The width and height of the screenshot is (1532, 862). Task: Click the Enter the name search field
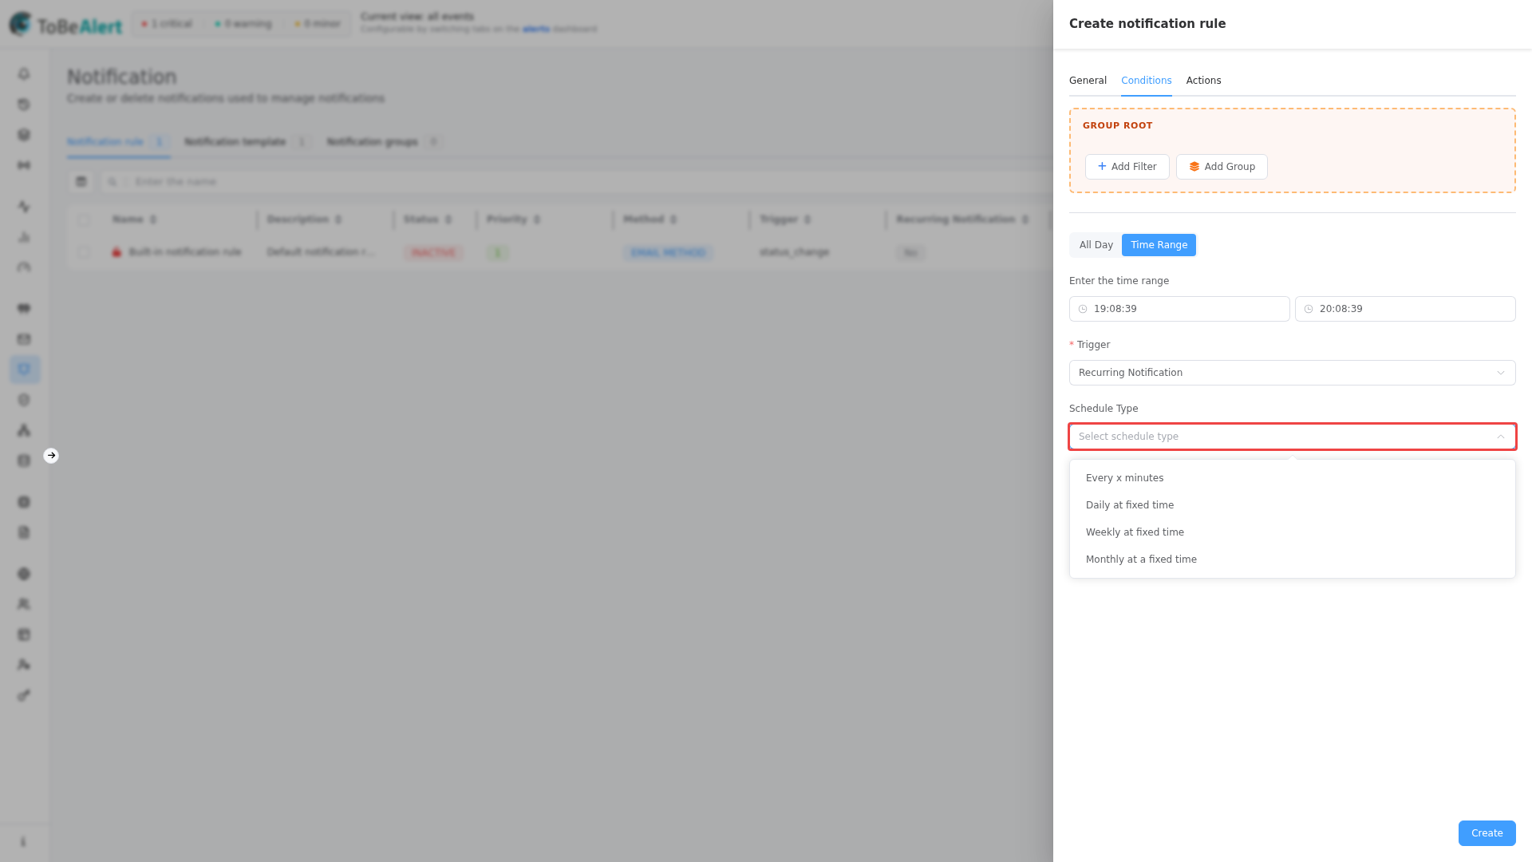click(x=574, y=182)
